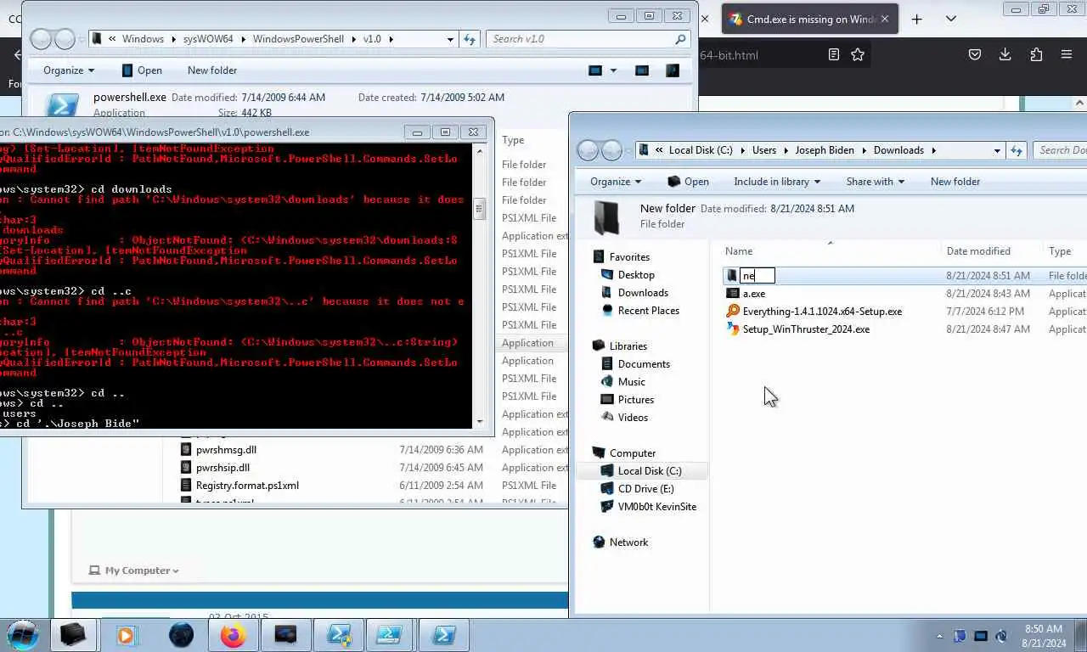
Task: Show hidden system tray icons arrow
Action: [939, 636]
